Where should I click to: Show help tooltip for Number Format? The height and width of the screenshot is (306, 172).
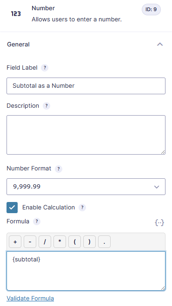click(59, 169)
